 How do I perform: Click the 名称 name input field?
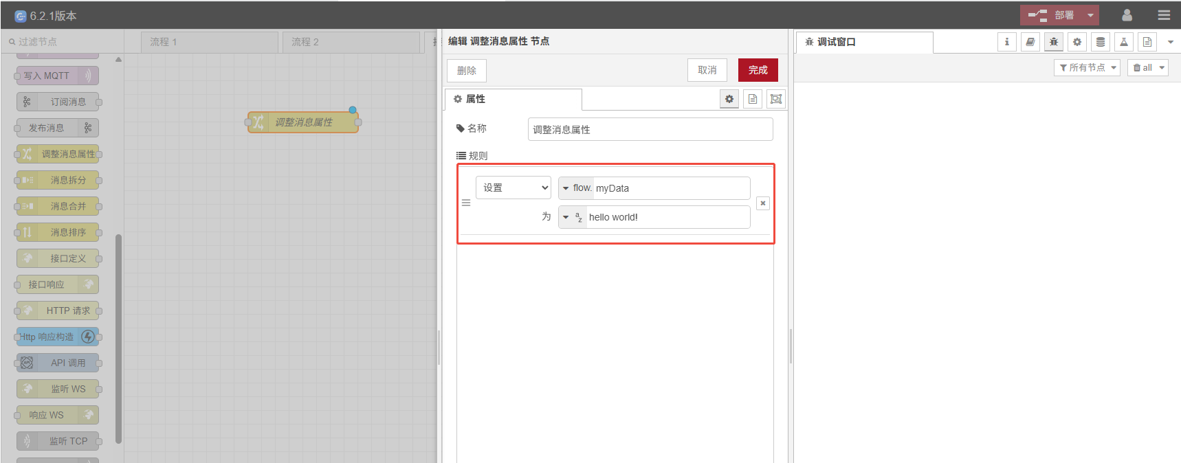(650, 129)
